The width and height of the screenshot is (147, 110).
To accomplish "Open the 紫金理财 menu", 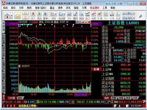I will click(x=94, y=8).
